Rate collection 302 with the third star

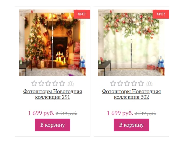point(127,83)
